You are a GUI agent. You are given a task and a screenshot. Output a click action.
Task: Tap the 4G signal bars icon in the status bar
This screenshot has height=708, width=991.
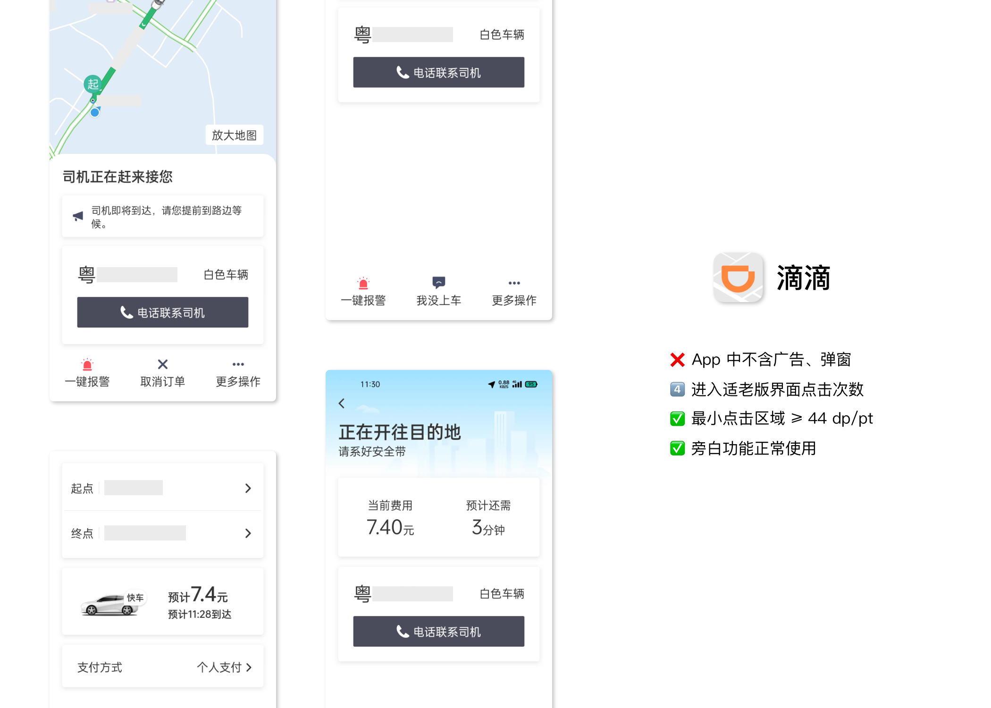point(517,384)
